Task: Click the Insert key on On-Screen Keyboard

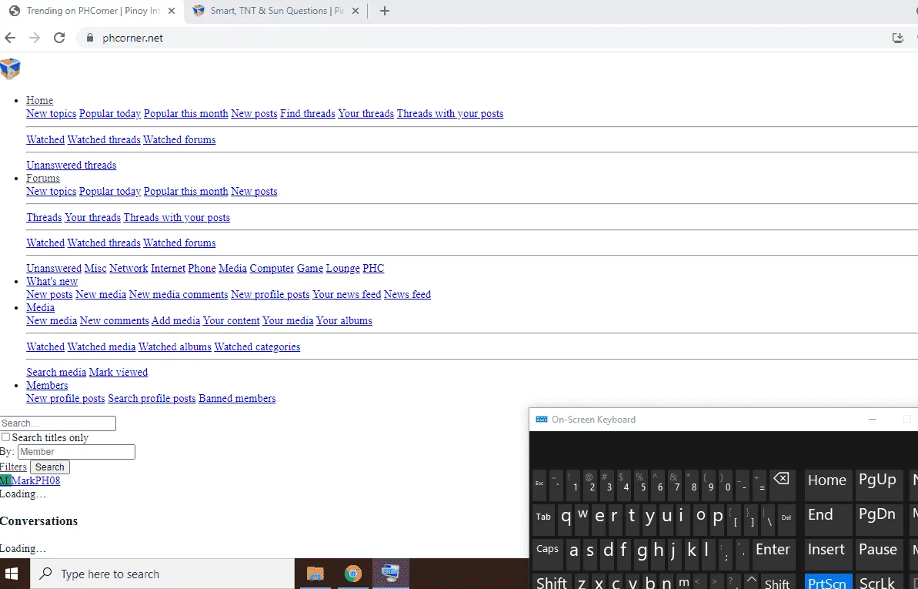Action: click(x=827, y=554)
